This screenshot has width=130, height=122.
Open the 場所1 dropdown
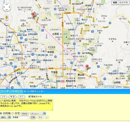(x=5, y=117)
